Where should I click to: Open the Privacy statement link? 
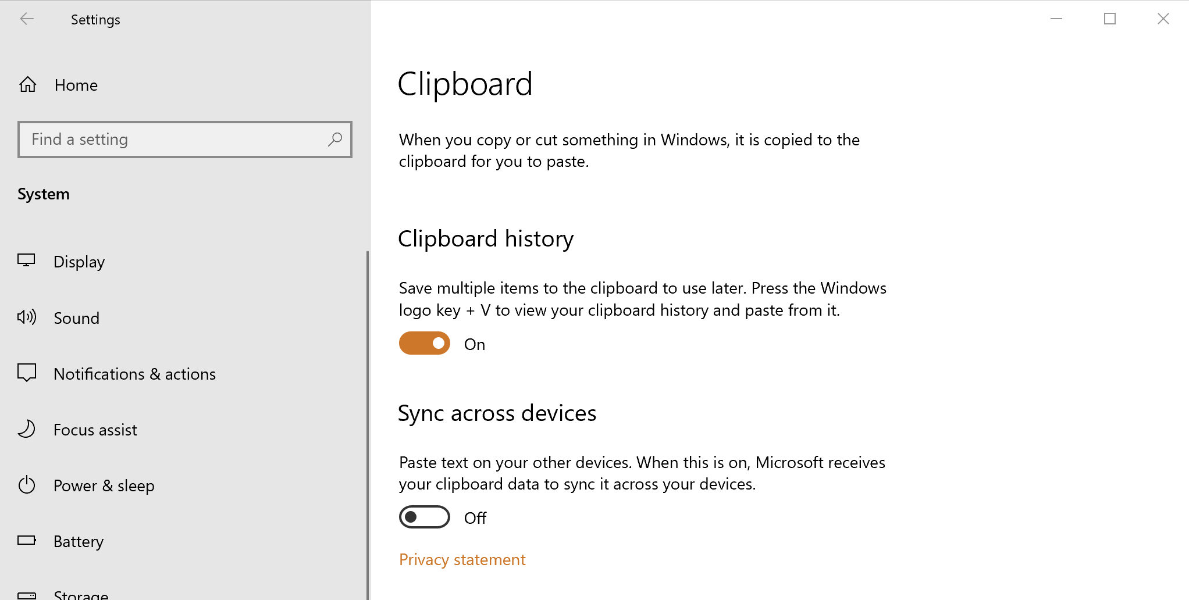point(462,559)
